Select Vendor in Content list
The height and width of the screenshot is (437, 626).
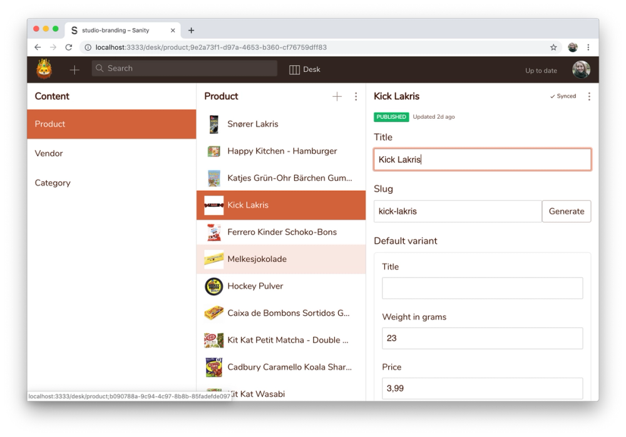(112, 154)
